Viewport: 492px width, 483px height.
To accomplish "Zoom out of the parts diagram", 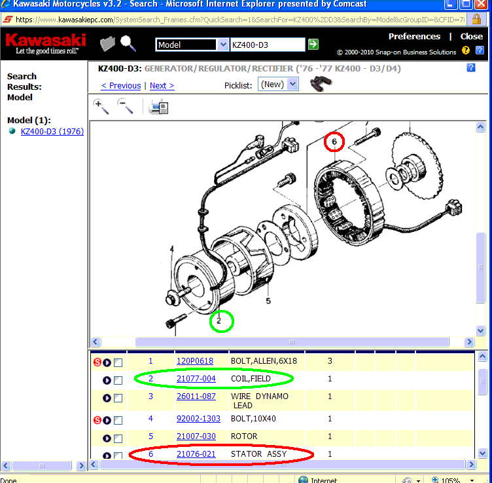I will pos(125,106).
